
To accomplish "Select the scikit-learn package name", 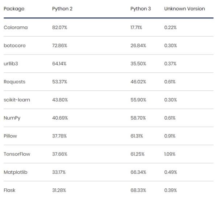I will [x=17, y=100].
